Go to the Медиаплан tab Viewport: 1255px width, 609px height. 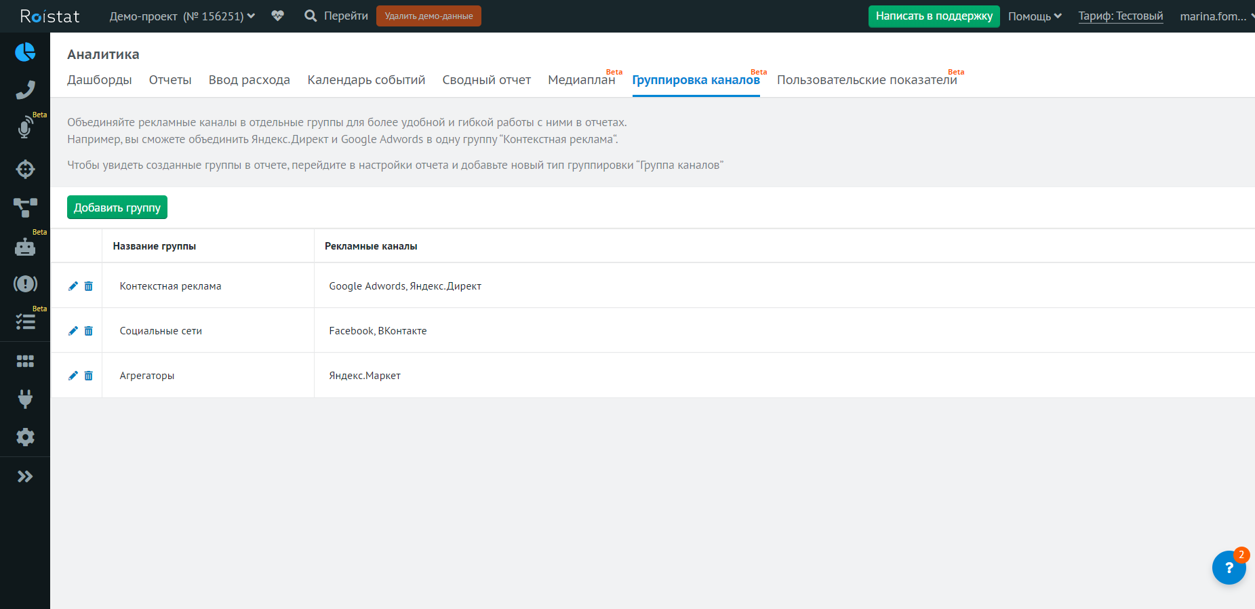click(x=581, y=80)
